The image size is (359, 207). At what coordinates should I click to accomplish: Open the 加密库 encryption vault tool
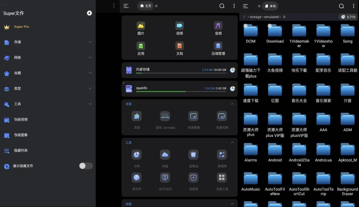pyautogui.click(x=193, y=177)
